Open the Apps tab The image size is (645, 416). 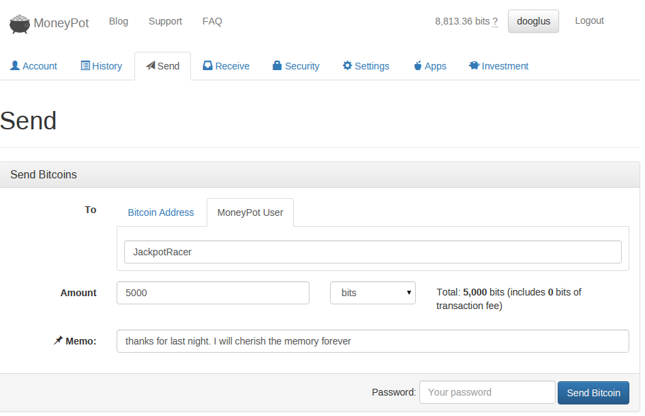pyautogui.click(x=430, y=66)
